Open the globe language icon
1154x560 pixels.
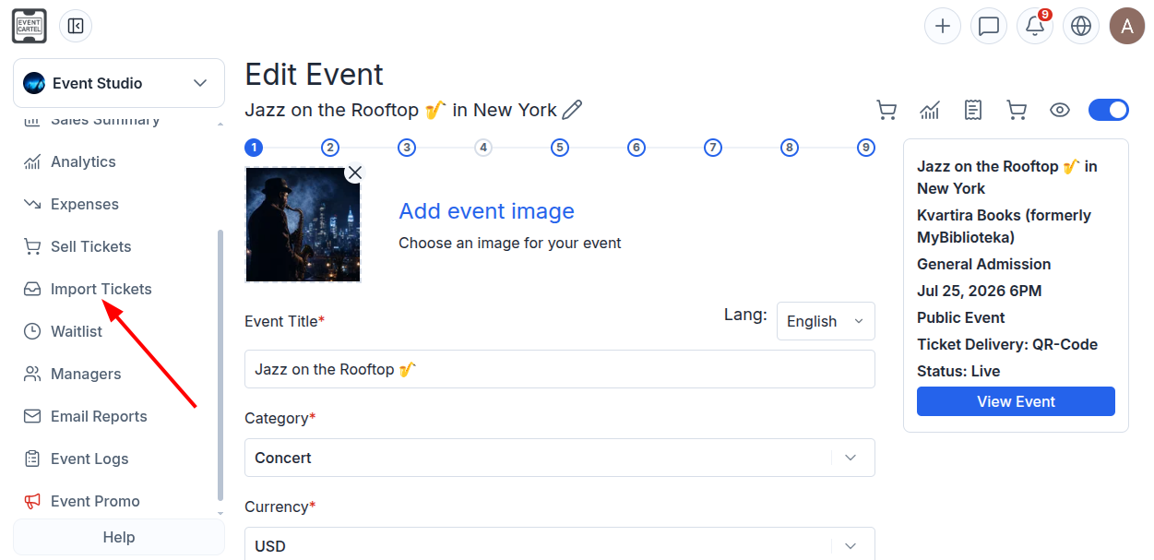tap(1081, 26)
